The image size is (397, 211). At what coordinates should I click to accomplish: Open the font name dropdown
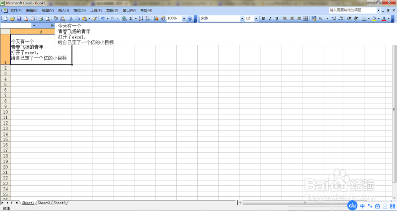click(242, 19)
